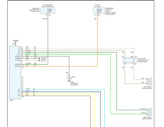Click the RADIO 15A fuse symbol
164x127 pixels.
coord(98,11)
